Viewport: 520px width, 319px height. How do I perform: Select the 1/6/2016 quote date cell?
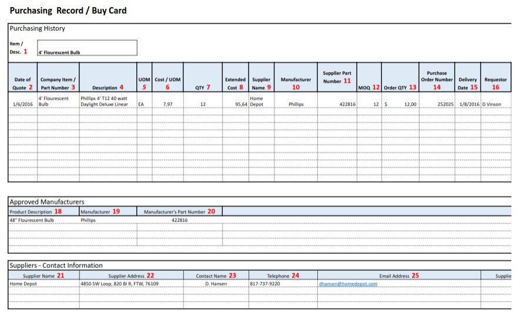point(22,104)
